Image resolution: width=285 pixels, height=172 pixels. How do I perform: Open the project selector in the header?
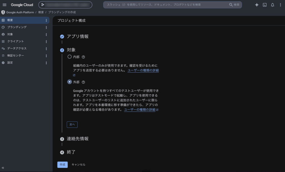coord(65,5)
